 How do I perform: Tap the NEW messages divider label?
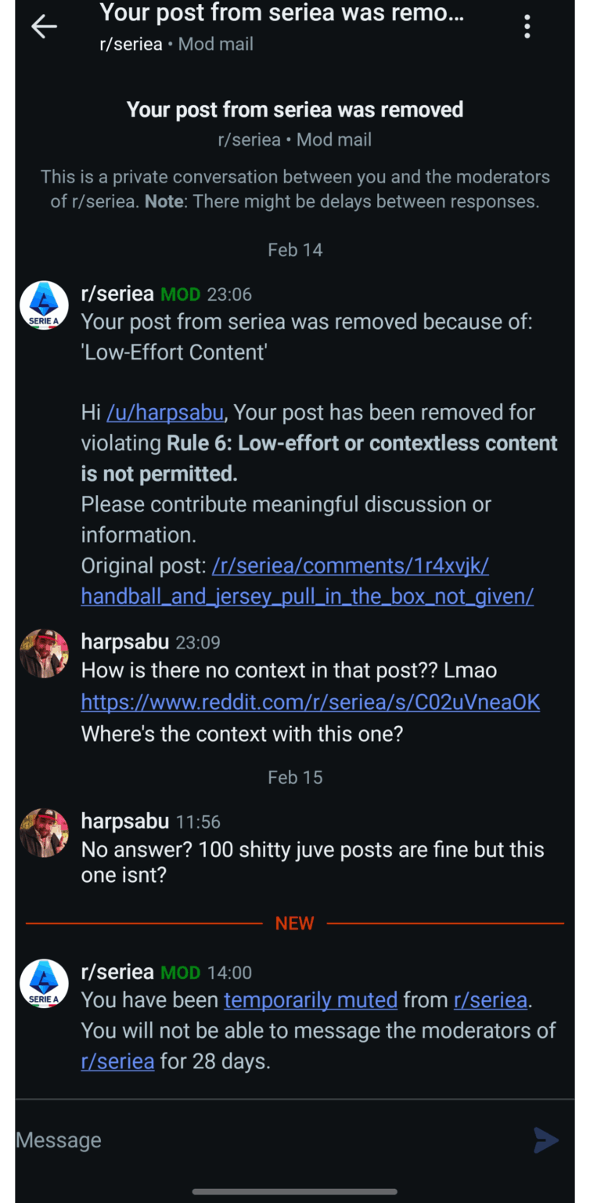(294, 923)
